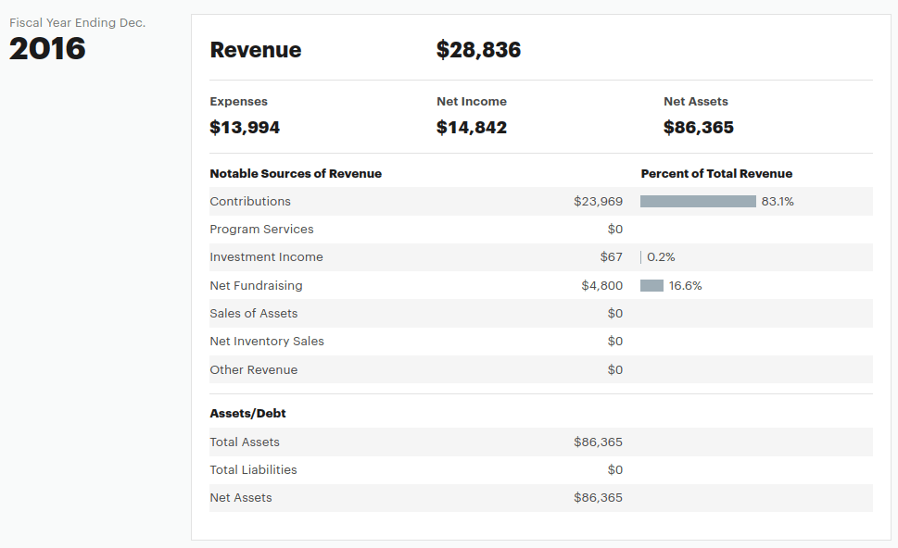Click the Net Assets summary figure $86,365
Viewport: 898px width, 548px height.
coord(697,127)
